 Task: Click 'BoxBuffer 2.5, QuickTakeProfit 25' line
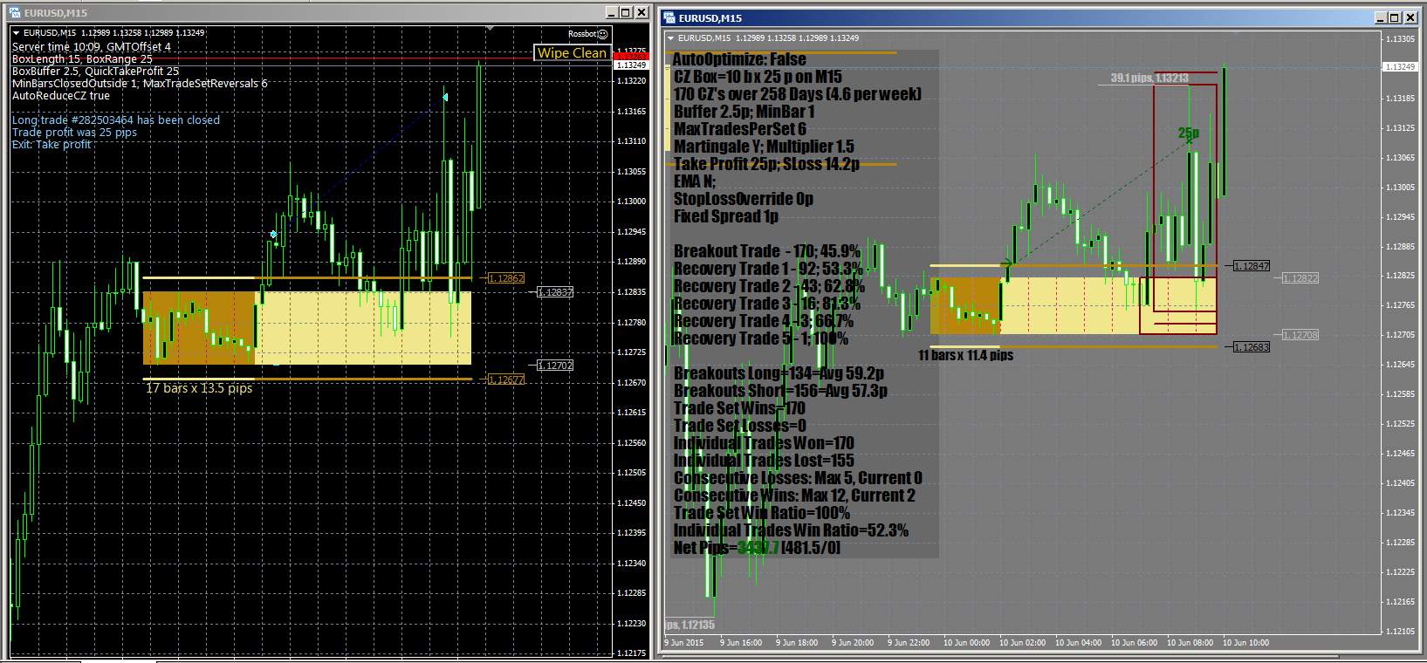(95, 72)
